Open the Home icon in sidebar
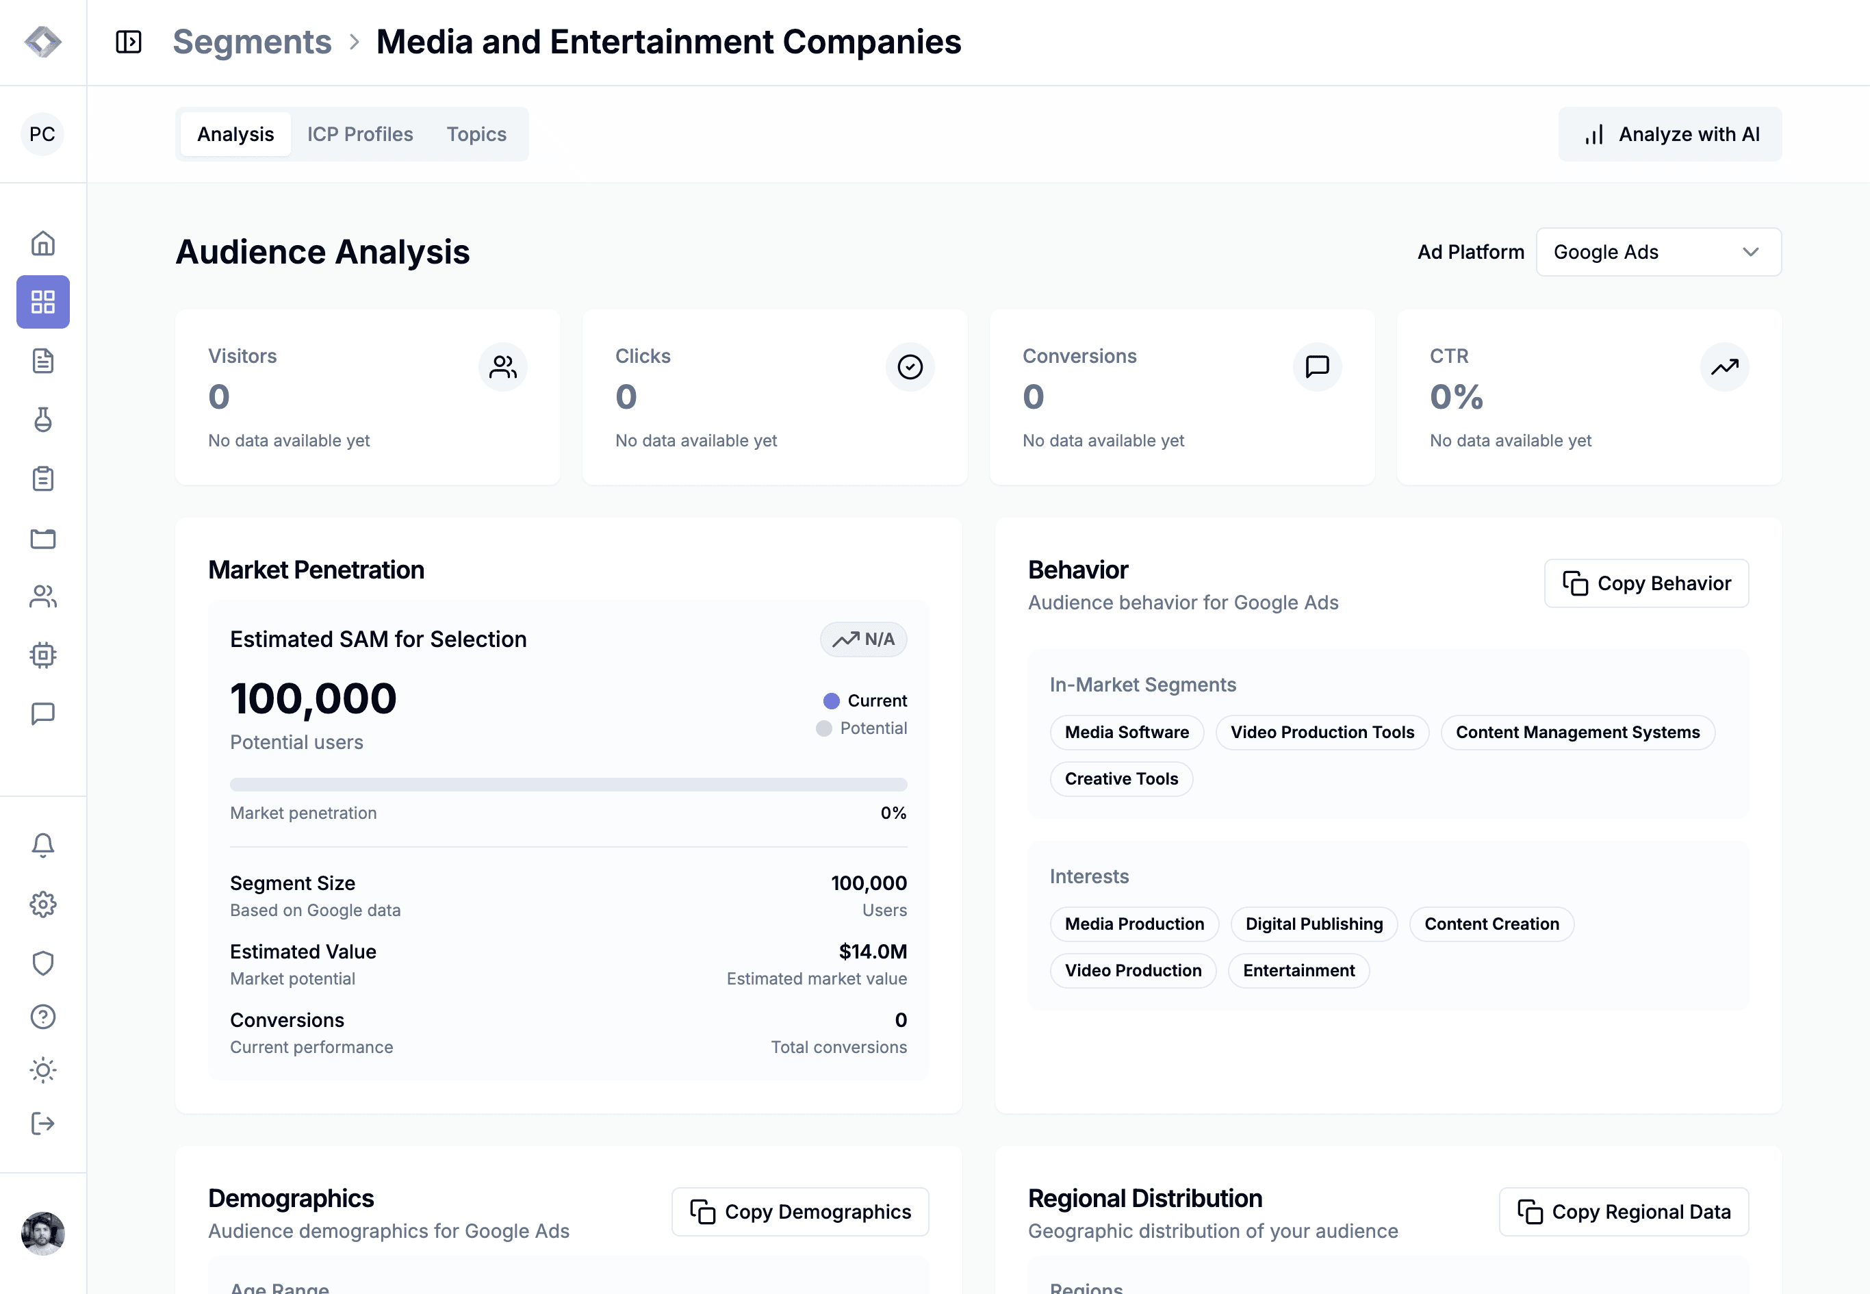The width and height of the screenshot is (1870, 1294). [43, 243]
